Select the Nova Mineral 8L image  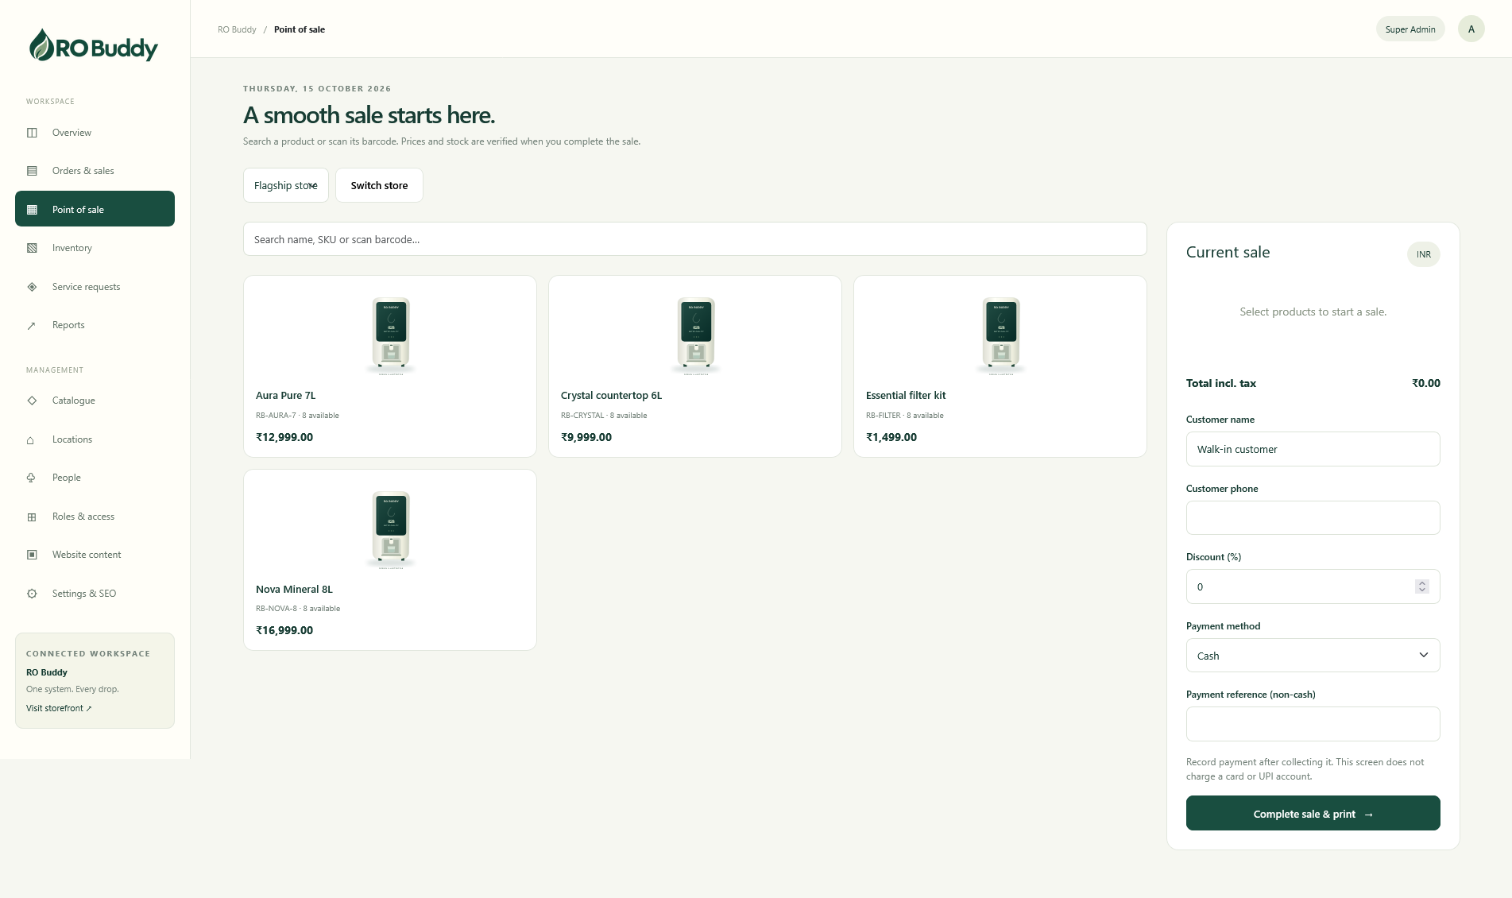pyautogui.click(x=391, y=528)
